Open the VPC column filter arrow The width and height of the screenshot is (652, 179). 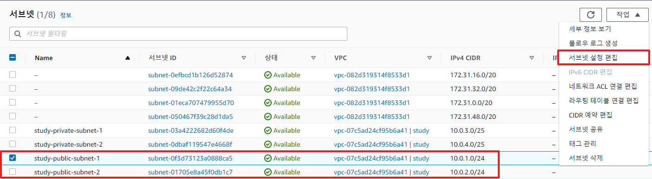(x=430, y=58)
